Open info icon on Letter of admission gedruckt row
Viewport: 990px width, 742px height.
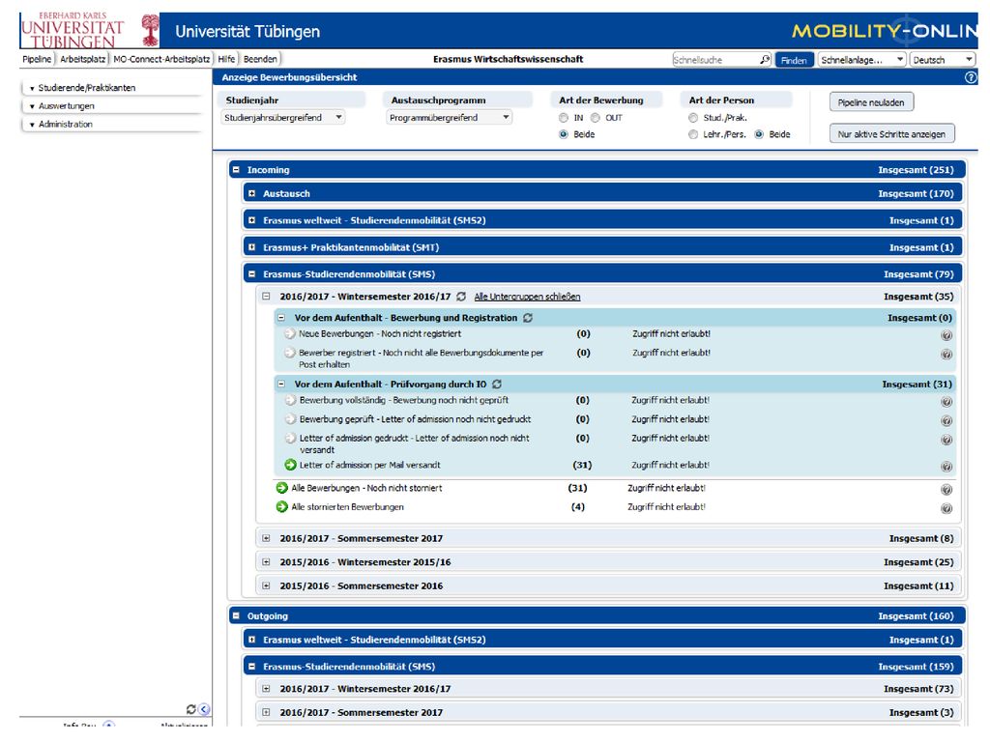point(946,440)
